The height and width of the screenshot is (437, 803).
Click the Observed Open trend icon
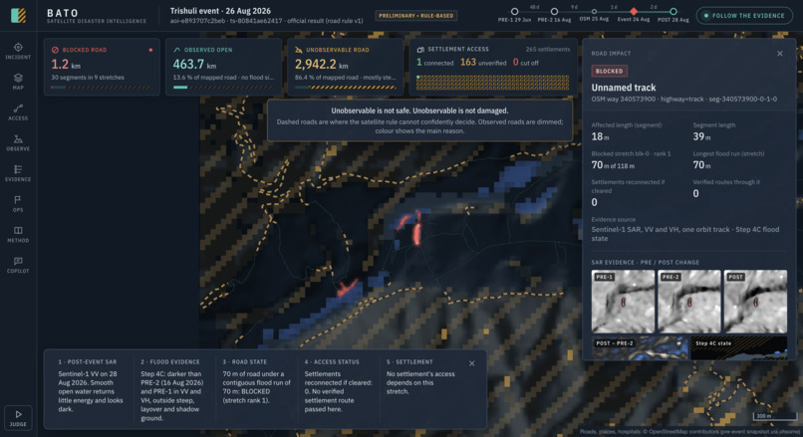(x=176, y=50)
